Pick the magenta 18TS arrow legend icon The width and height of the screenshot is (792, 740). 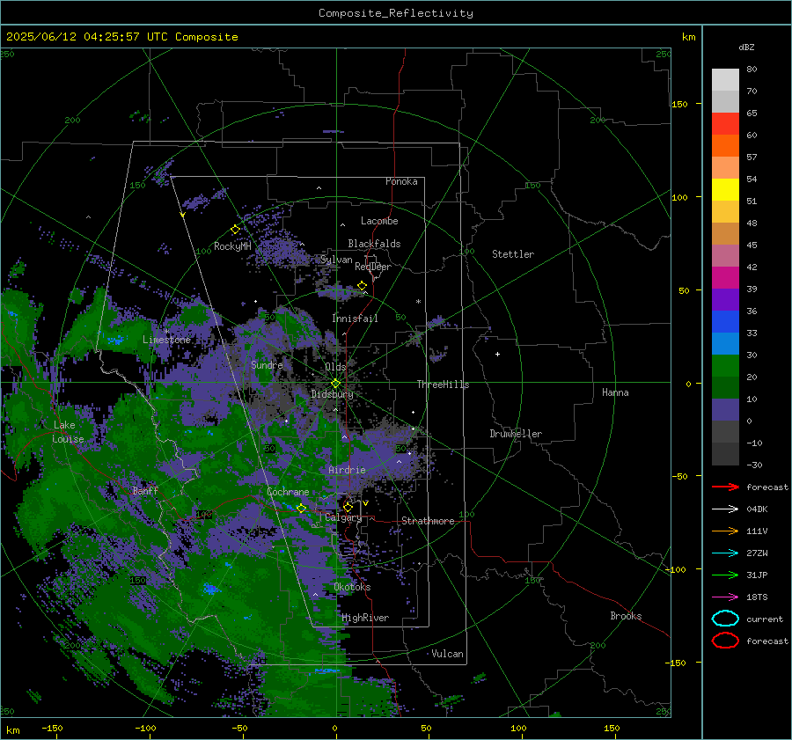click(725, 597)
